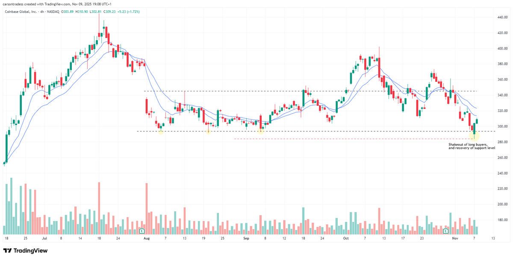
Task: Click the earnings "E" icon near November
Action: (x=446, y=230)
